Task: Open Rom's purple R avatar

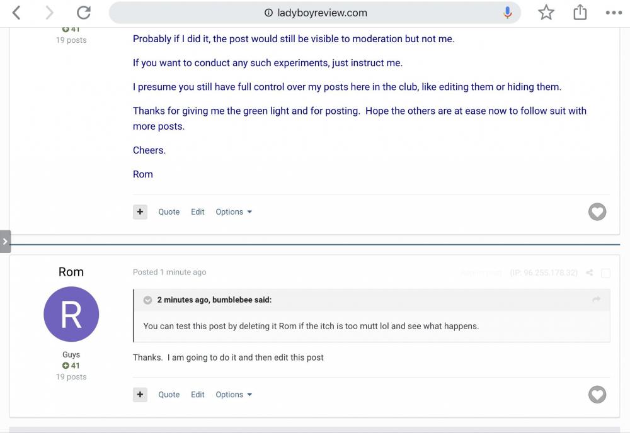Action: (x=71, y=314)
